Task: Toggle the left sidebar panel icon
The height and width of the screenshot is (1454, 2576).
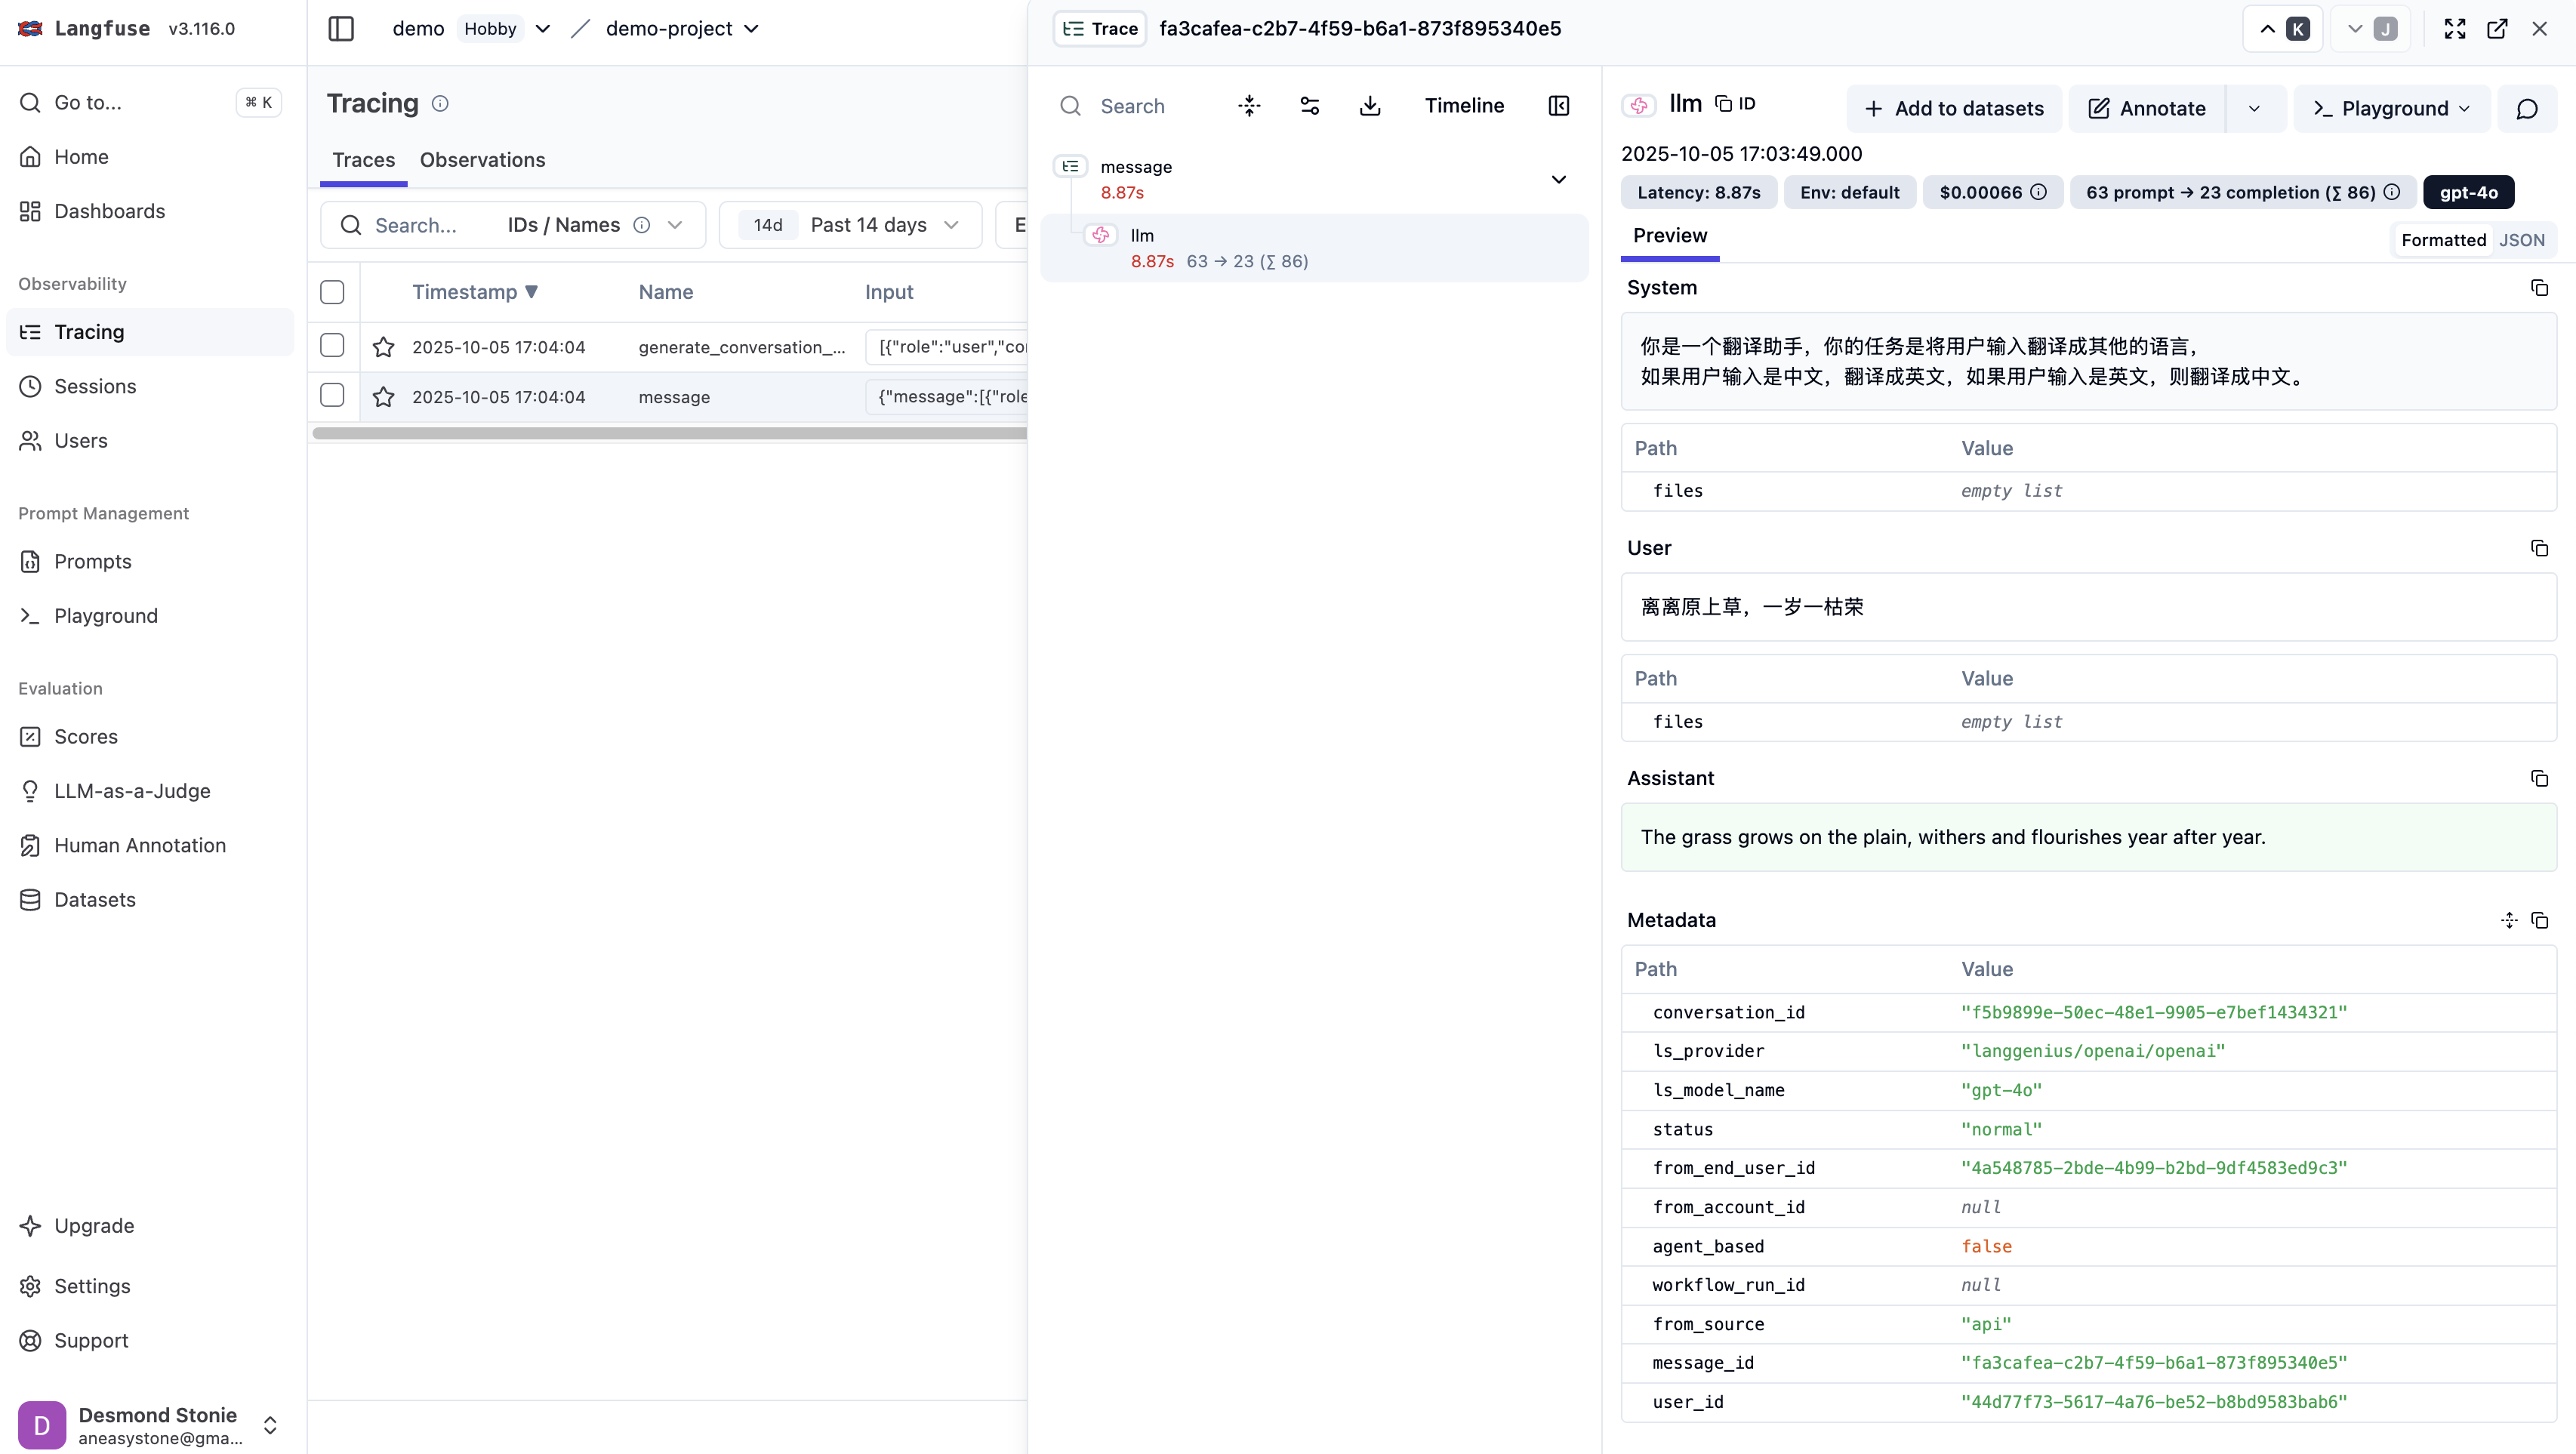Action: 341,29
